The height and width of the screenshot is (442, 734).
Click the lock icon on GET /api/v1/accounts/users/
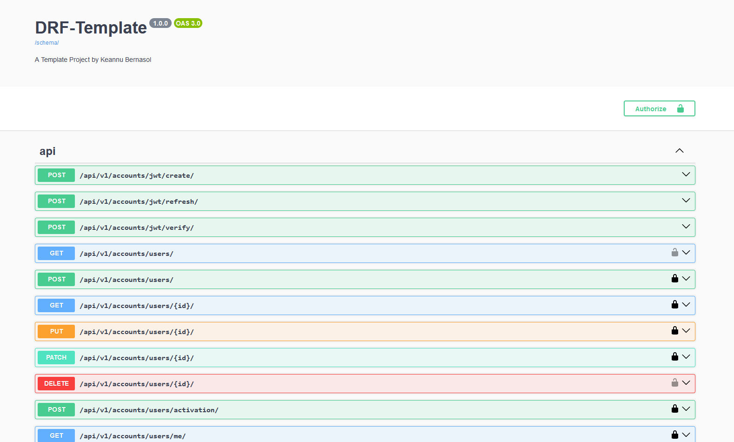pos(674,253)
